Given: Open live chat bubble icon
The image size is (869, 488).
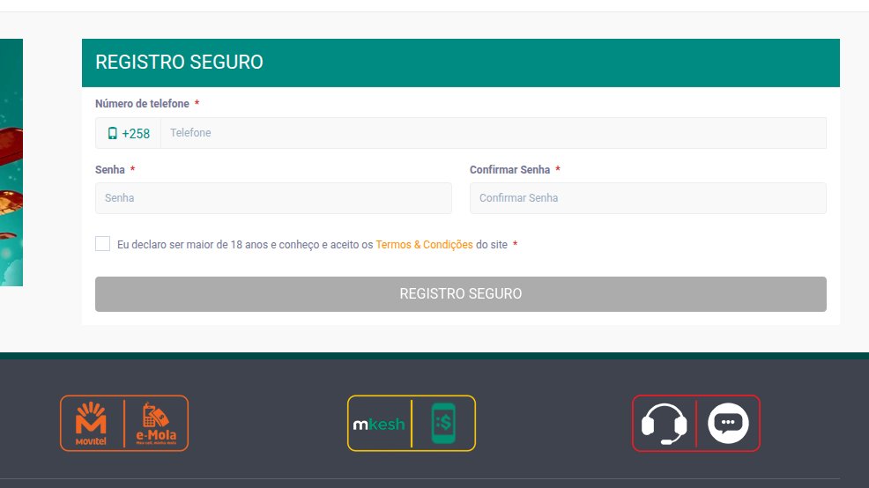Looking at the screenshot, I should click(728, 423).
